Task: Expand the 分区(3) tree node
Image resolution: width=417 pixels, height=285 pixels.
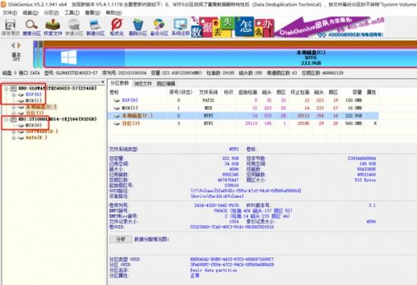Action: 14,113
